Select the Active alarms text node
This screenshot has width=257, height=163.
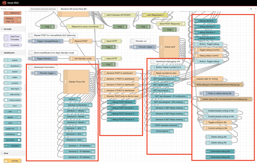tap(162, 131)
